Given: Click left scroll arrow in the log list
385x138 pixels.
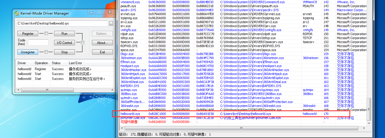Looking at the screenshot, I should click(x=18, y=90).
